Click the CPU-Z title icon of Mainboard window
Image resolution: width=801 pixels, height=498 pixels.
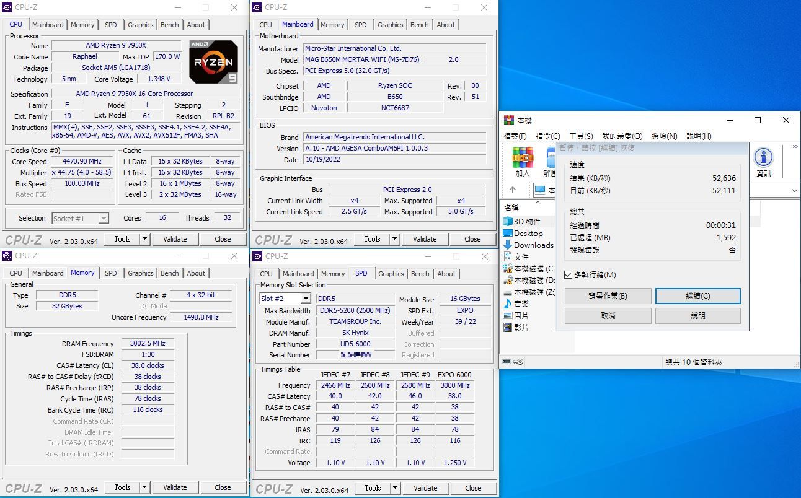257,7
